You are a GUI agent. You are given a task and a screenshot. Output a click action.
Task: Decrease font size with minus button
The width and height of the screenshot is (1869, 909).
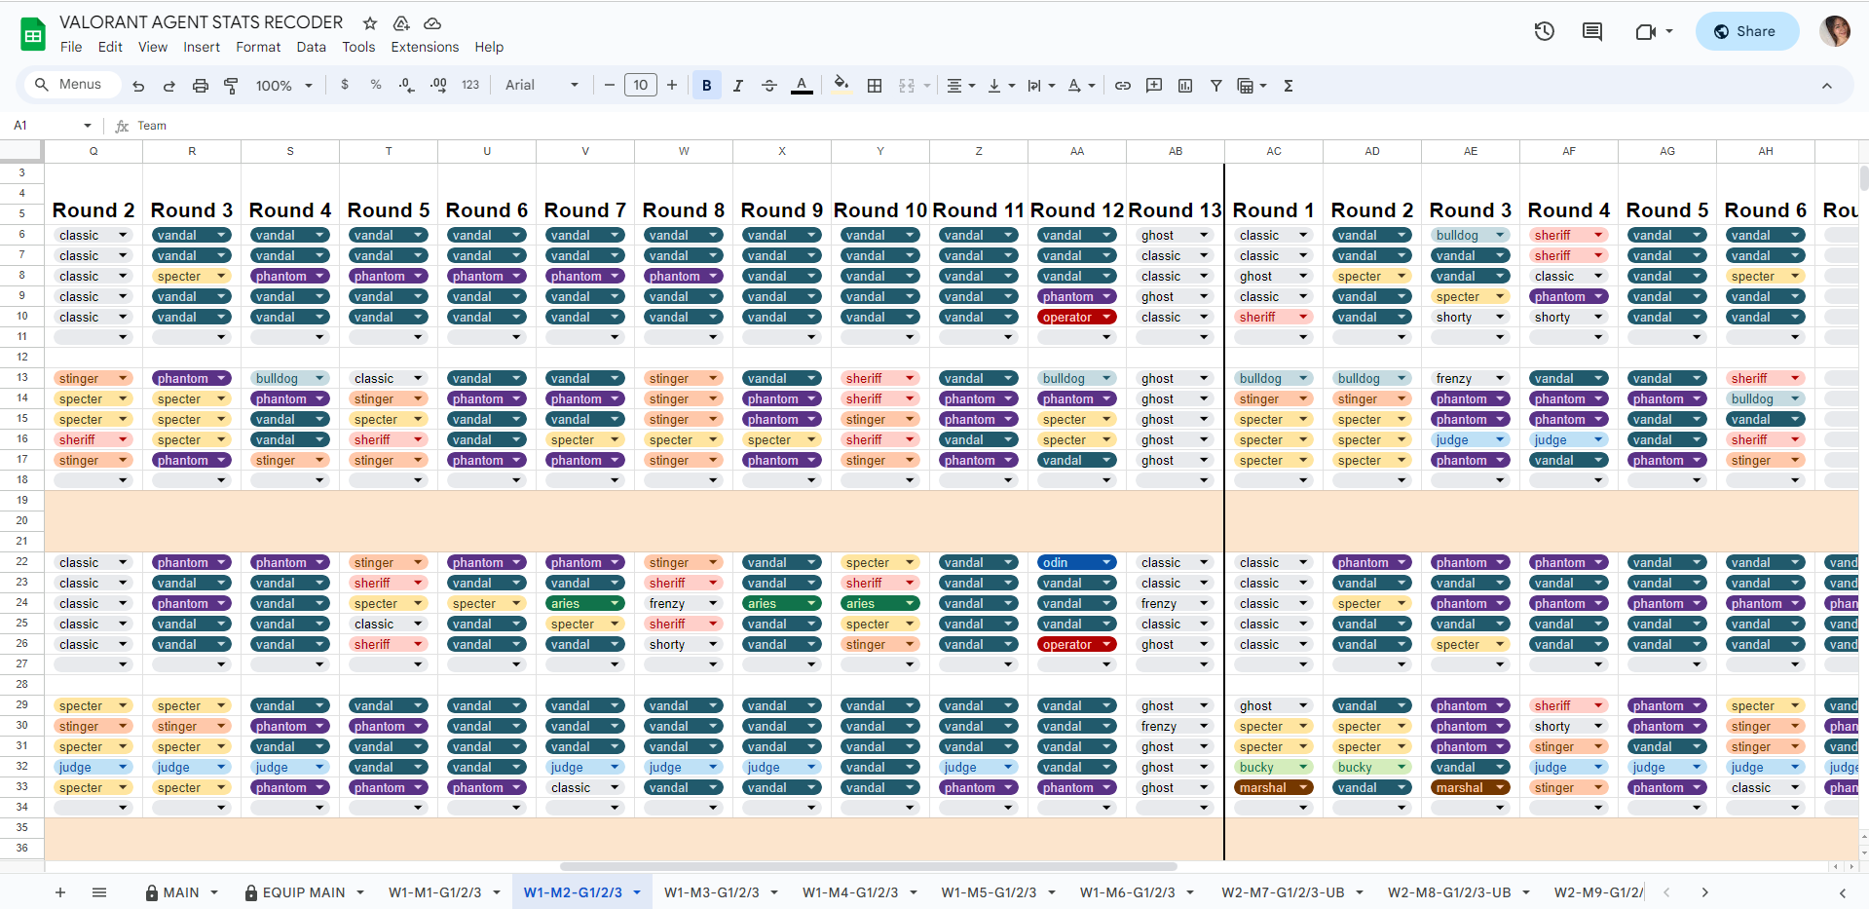coord(610,86)
